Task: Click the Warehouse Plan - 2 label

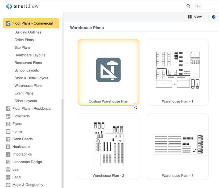Action: point(108,176)
